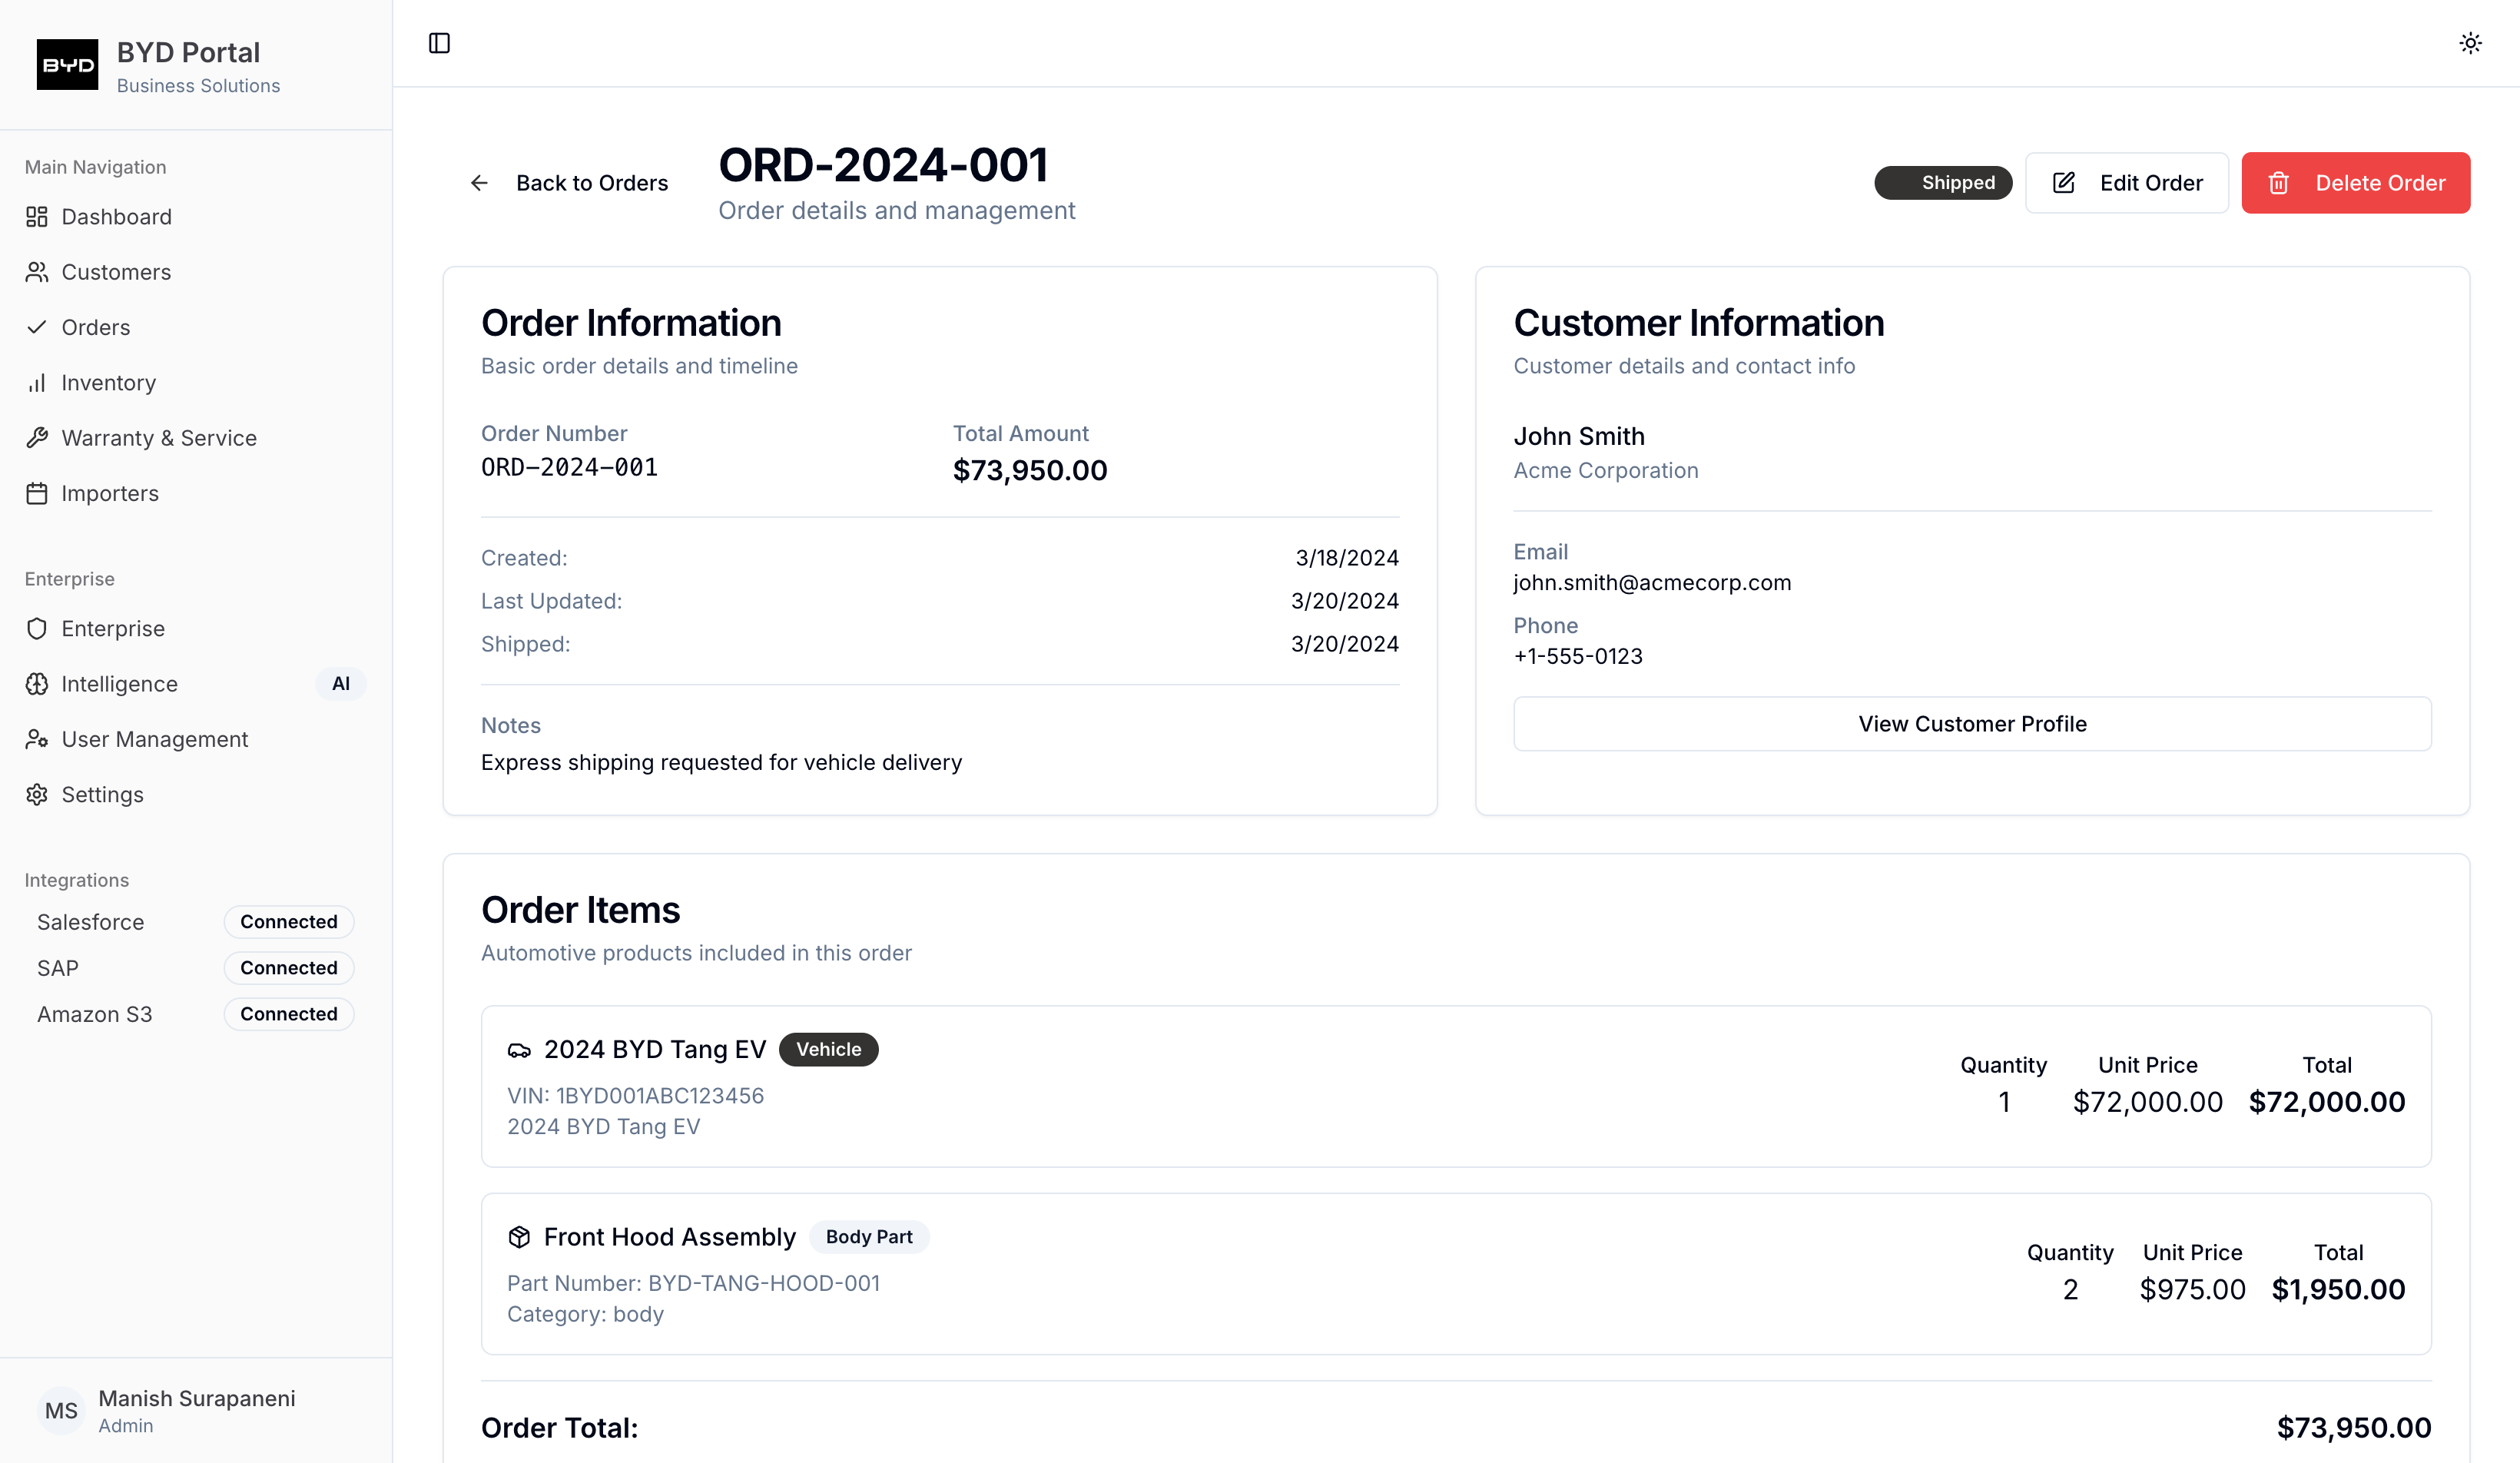Click the Intelligence brain icon
This screenshot has height=1463, width=2520.
[37, 684]
